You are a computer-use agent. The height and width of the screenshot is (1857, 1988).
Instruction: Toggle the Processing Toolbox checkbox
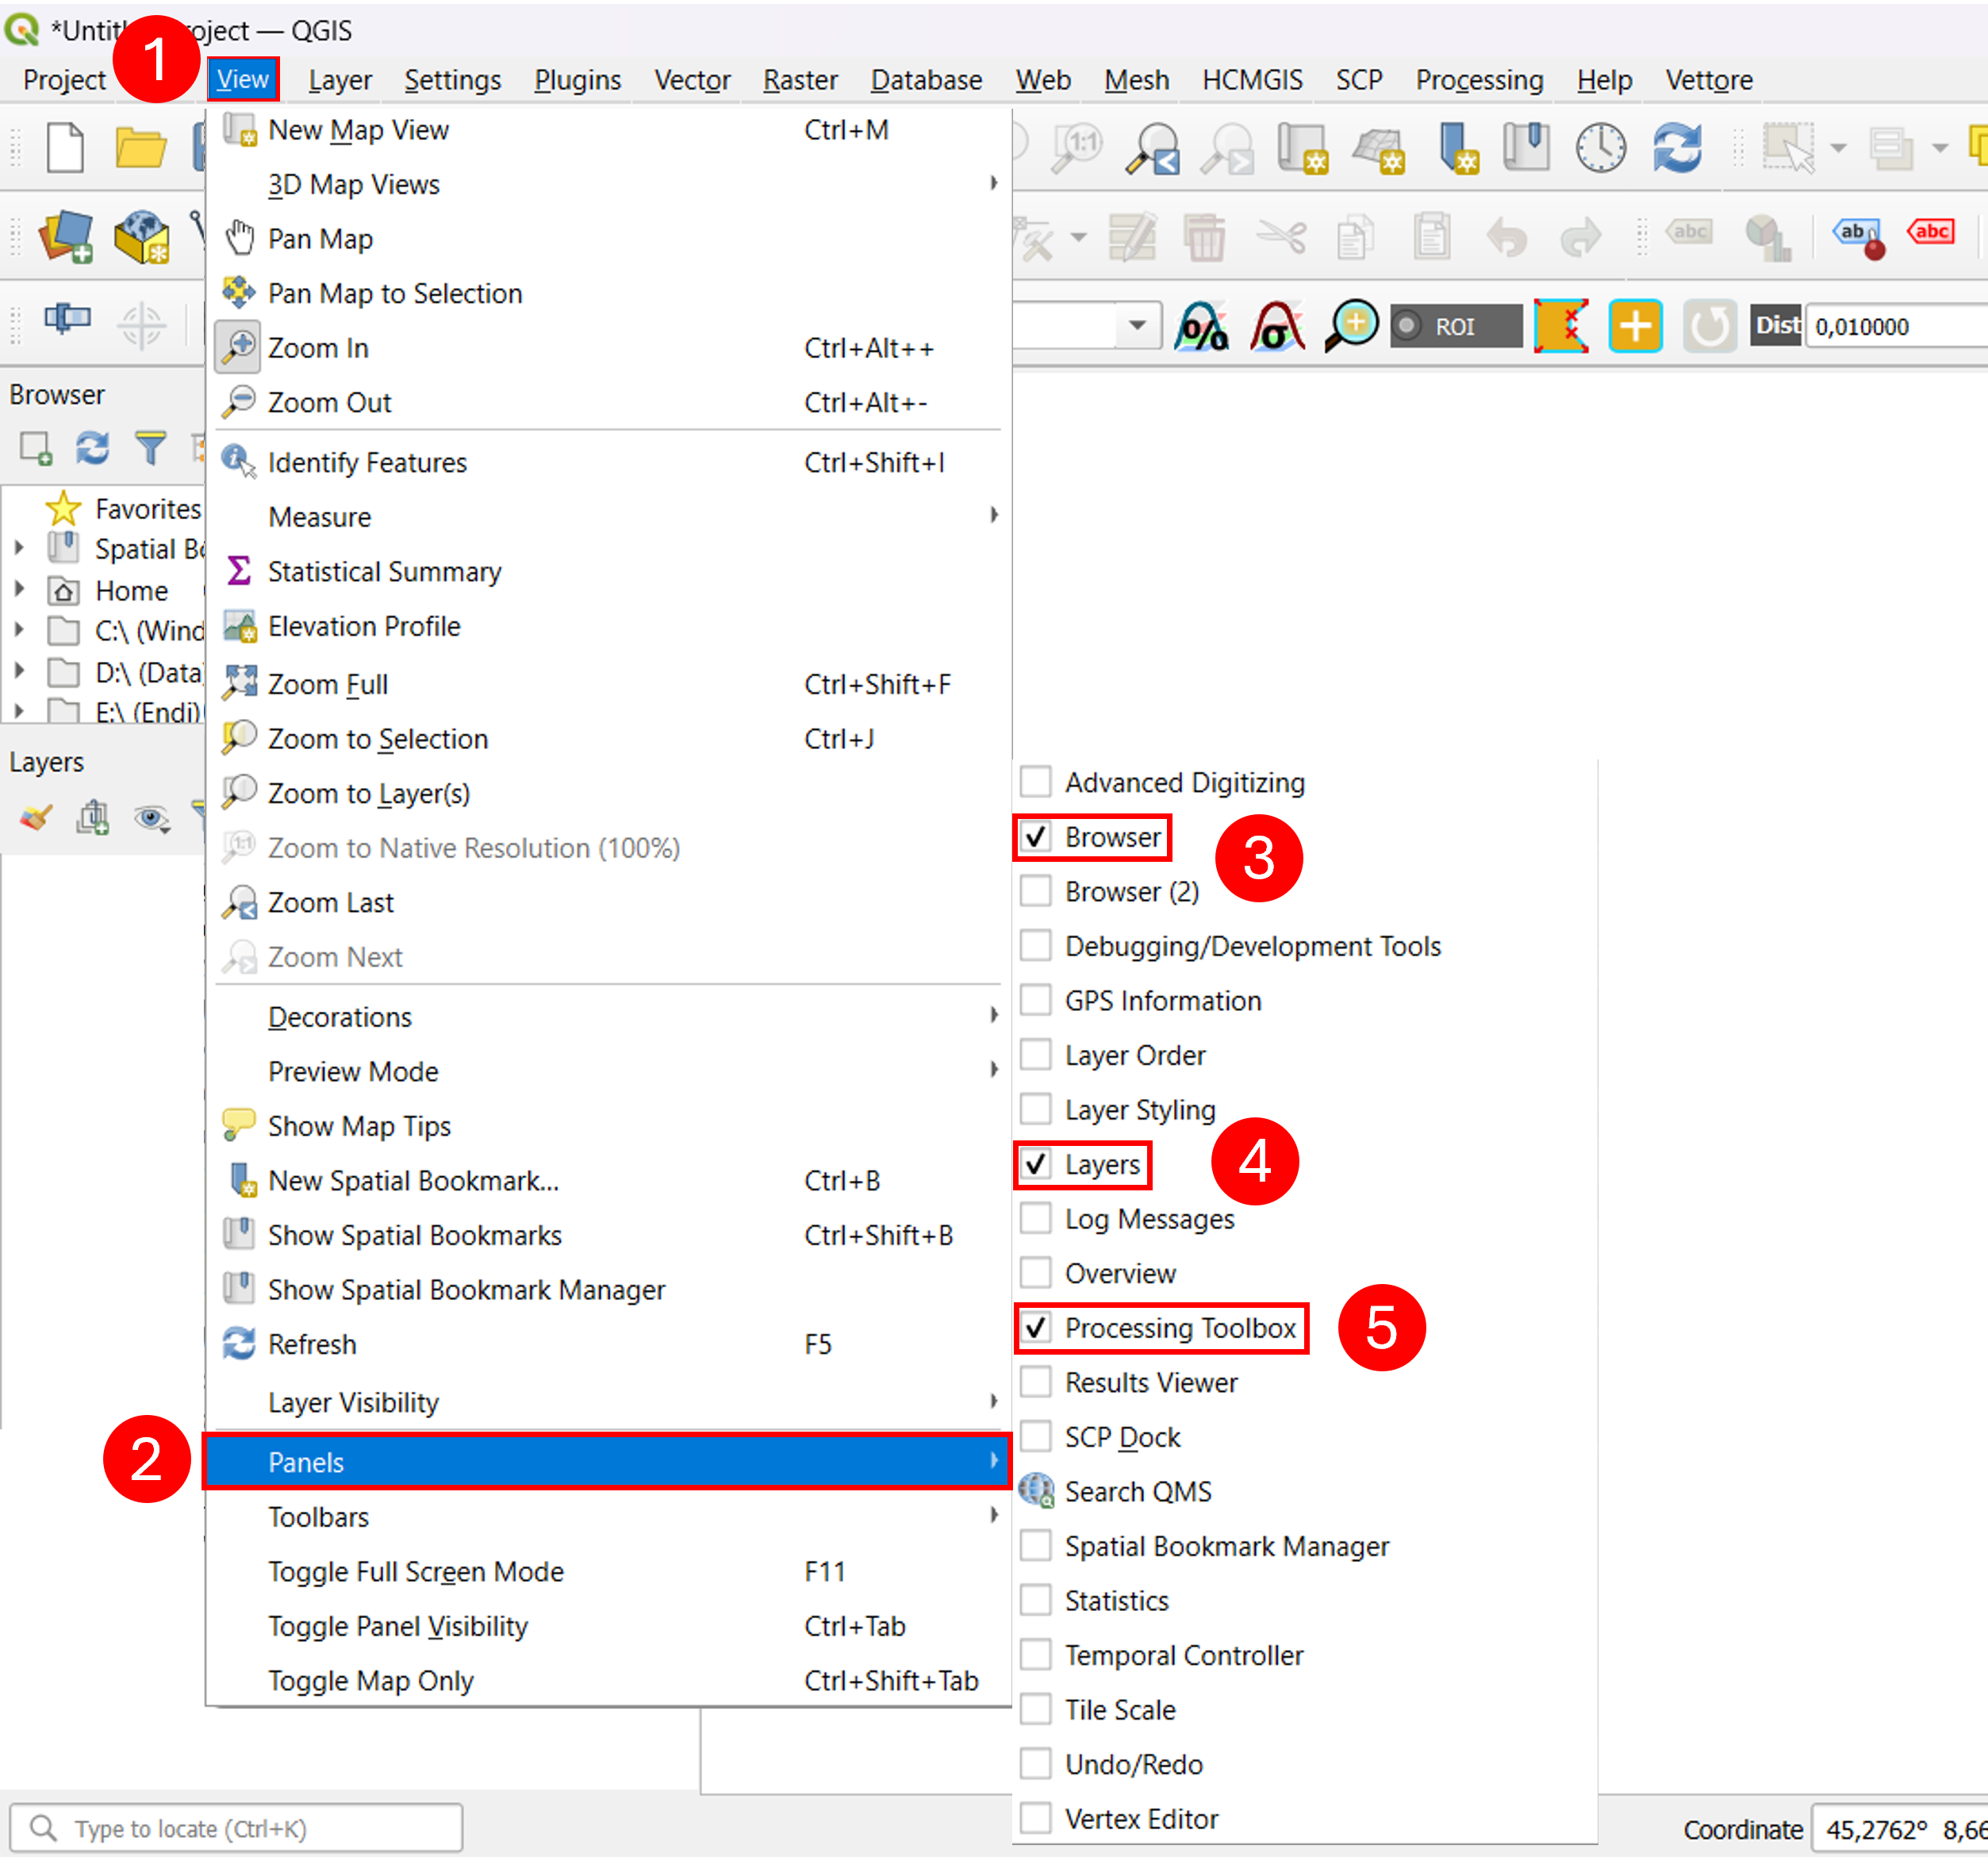pyautogui.click(x=1036, y=1328)
